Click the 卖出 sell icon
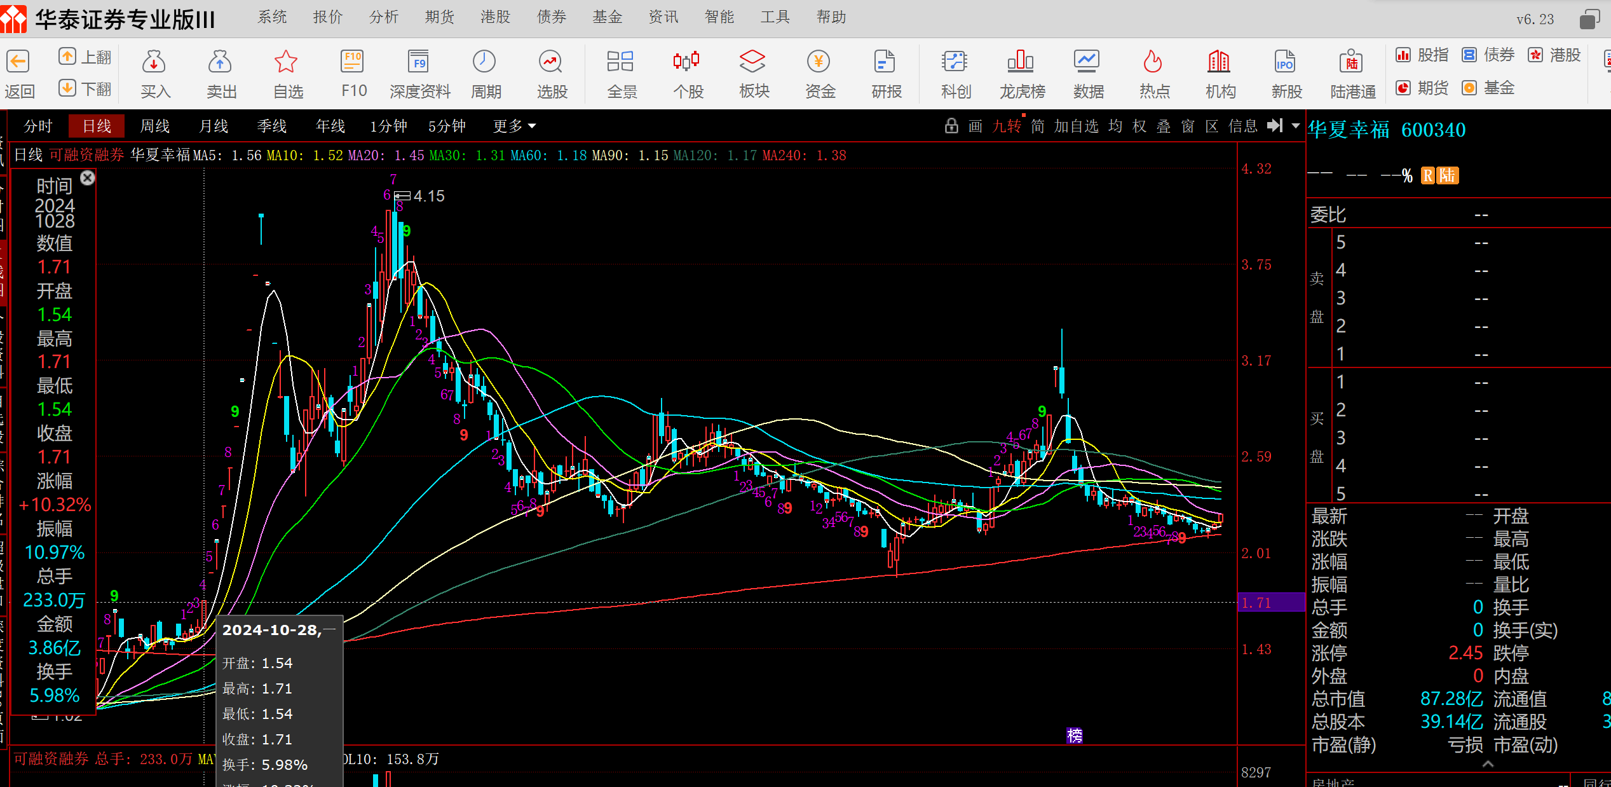This screenshot has height=787, width=1611. tap(221, 62)
